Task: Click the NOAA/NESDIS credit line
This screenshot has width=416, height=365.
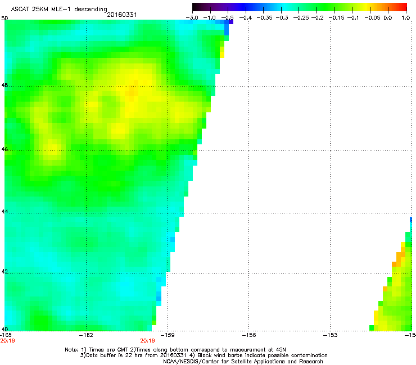Action: [x=243, y=362]
